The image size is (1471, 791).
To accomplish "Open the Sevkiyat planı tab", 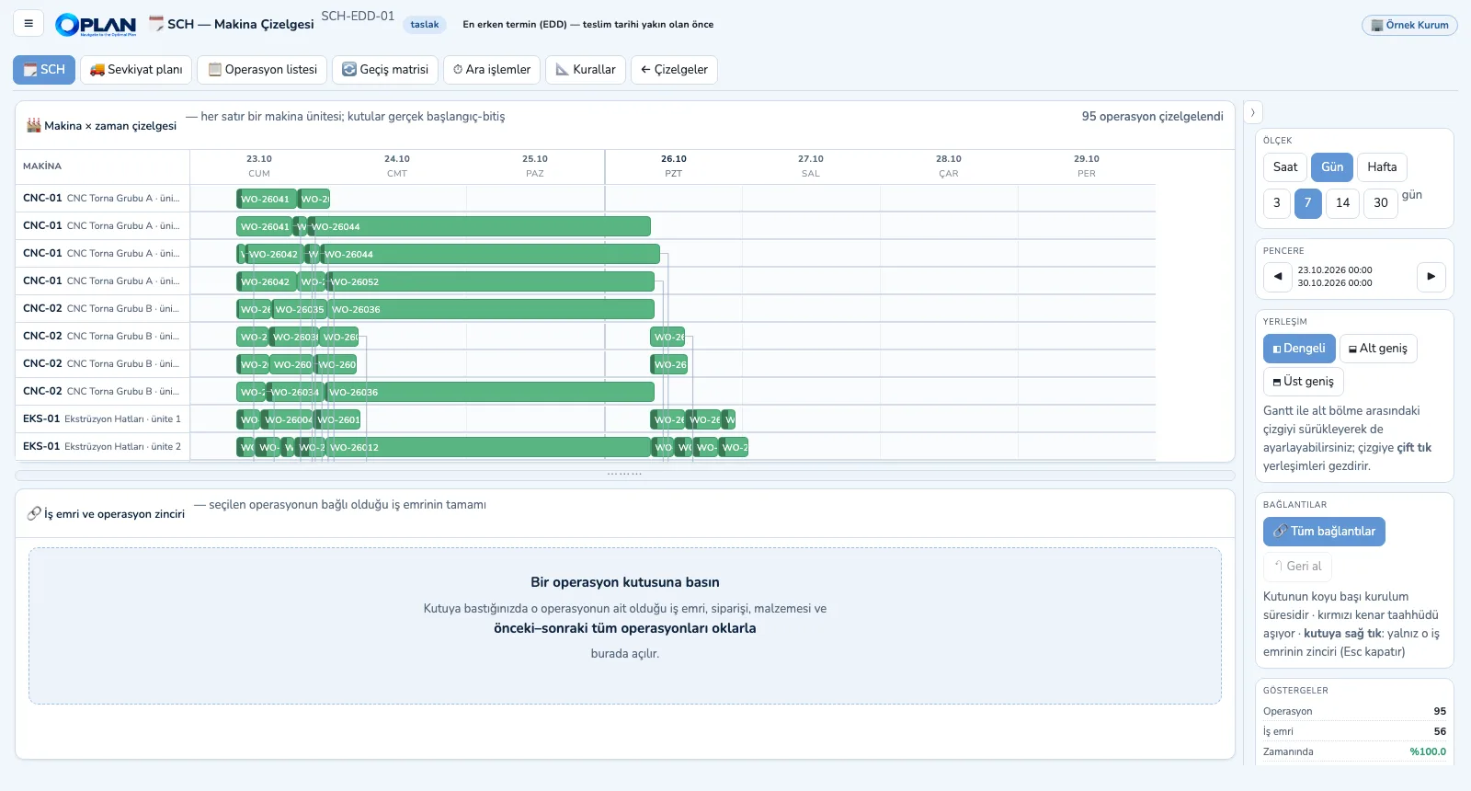I will pyautogui.click(x=136, y=70).
